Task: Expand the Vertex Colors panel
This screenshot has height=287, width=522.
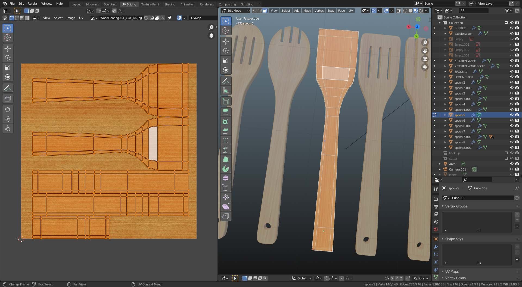Action: (455, 278)
